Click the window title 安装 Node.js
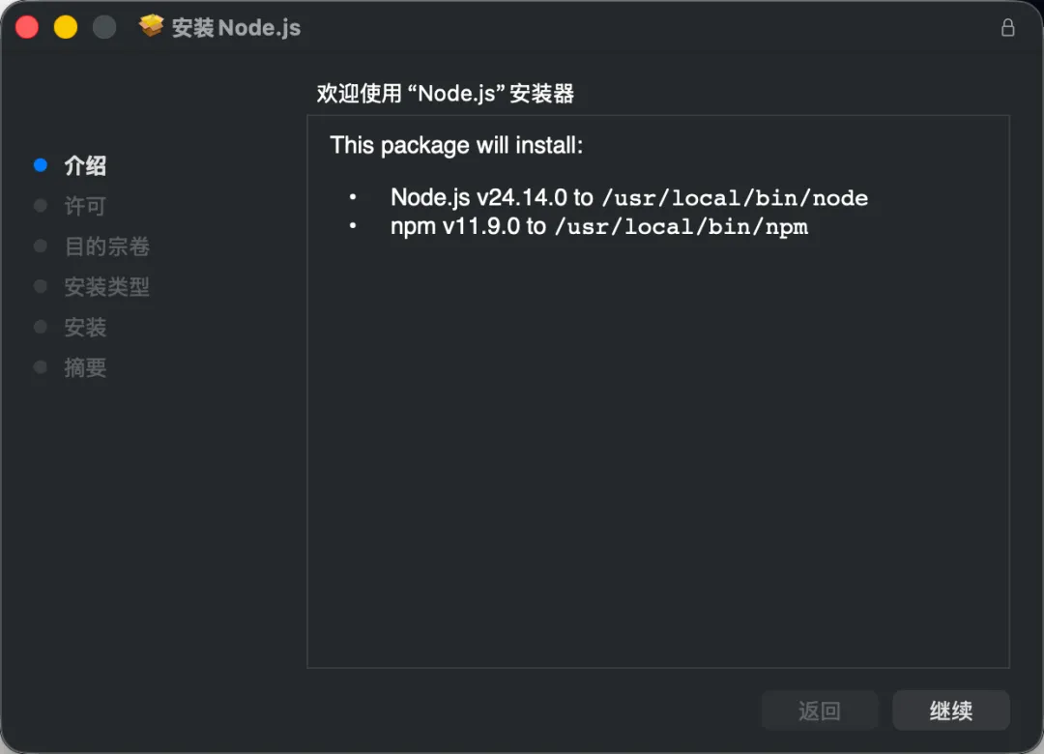 point(236,28)
